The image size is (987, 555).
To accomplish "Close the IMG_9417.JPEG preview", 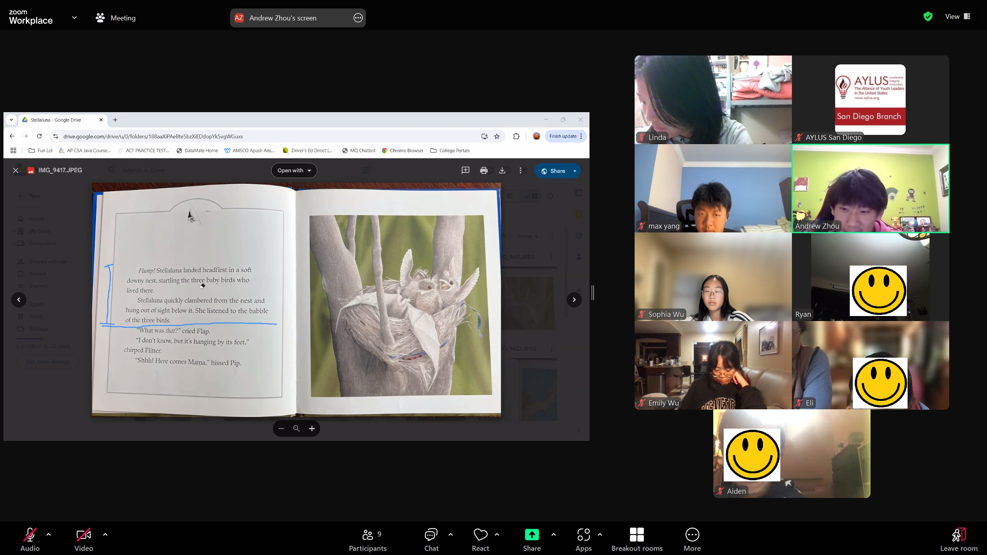I will 16,170.
